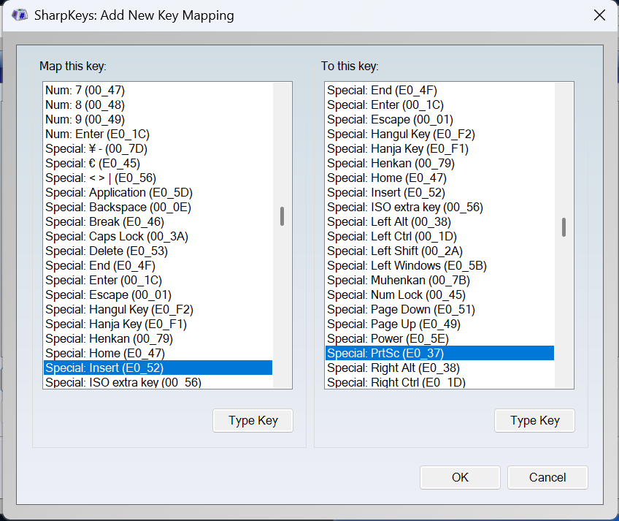
Task: Select 'Special: ISO extra key (00_56)' in right list
Action: [x=439, y=207]
